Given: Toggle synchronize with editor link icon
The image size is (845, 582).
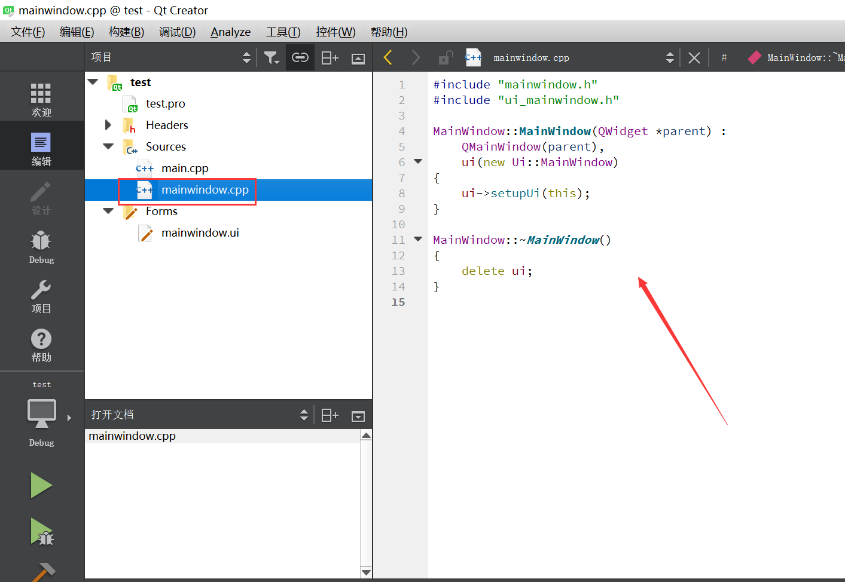Looking at the screenshot, I should pos(300,57).
